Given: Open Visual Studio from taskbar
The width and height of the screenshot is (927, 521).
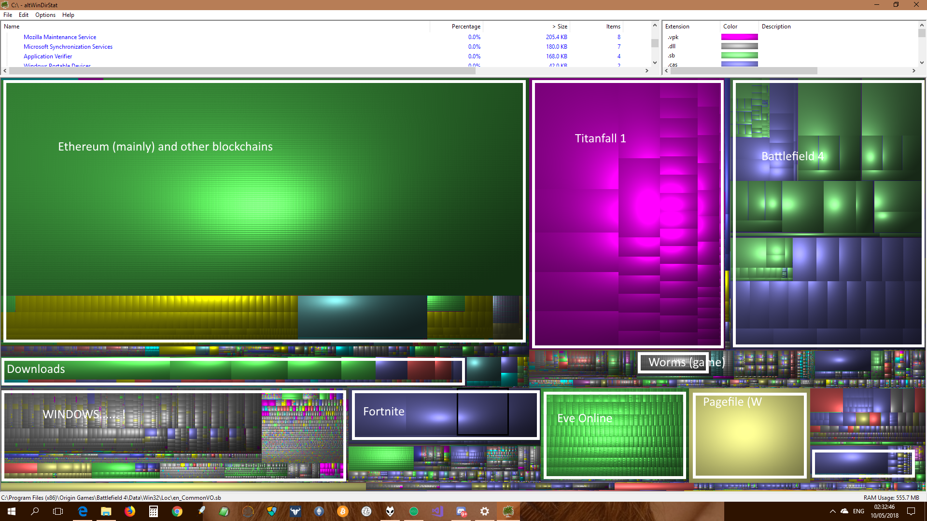Looking at the screenshot, I should (437, 511).
